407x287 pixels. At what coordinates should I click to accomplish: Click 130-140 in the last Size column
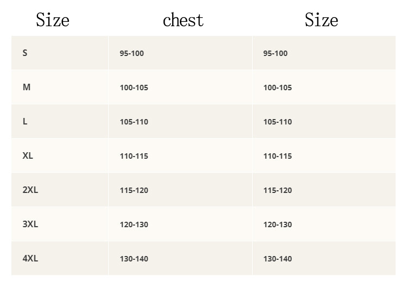(x=278, y=259)
